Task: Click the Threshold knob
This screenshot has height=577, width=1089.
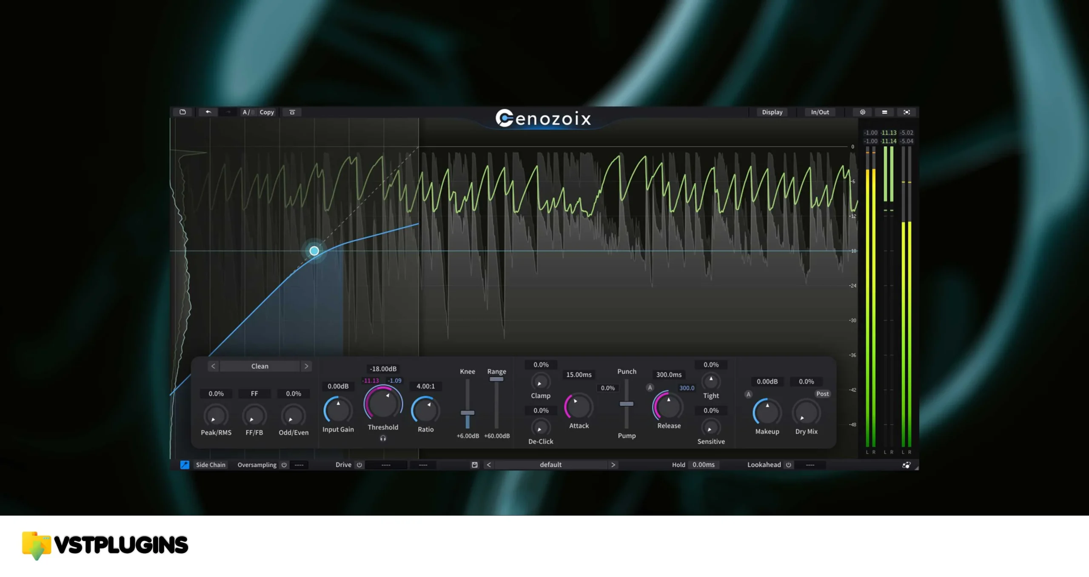Action: click(x=383, y=403)
